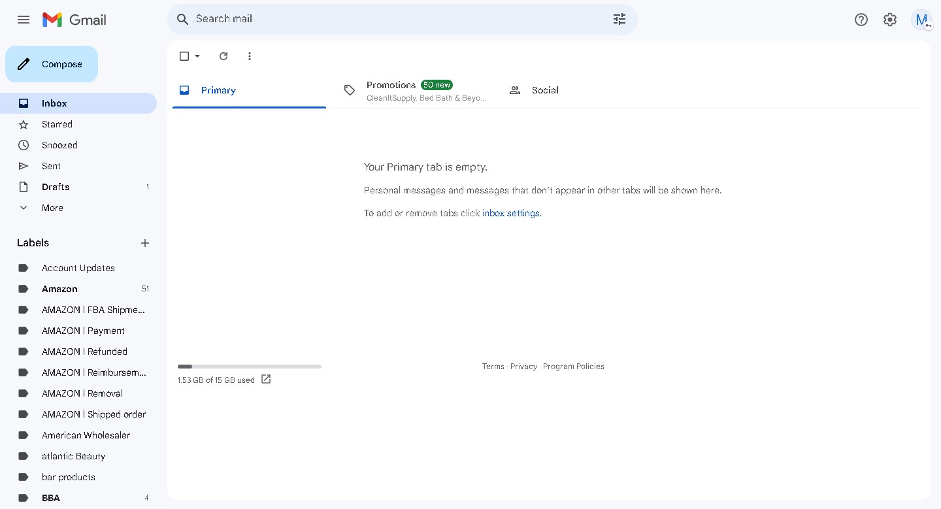Open the Settings gear icon
The width and height of the screenshot is (941, 509).
[x=890, y=20]
